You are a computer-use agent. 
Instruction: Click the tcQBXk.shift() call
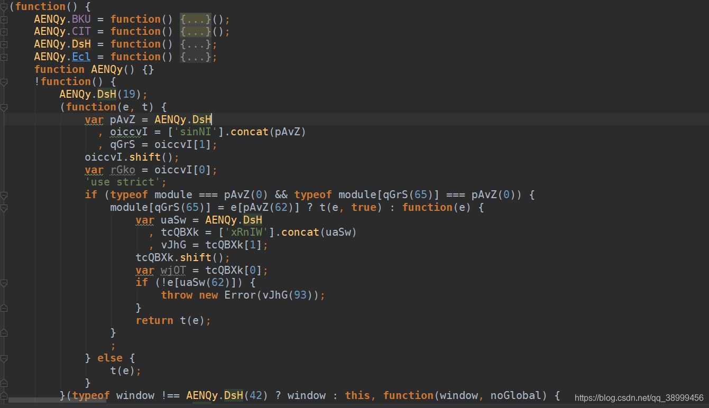[183, 257]
